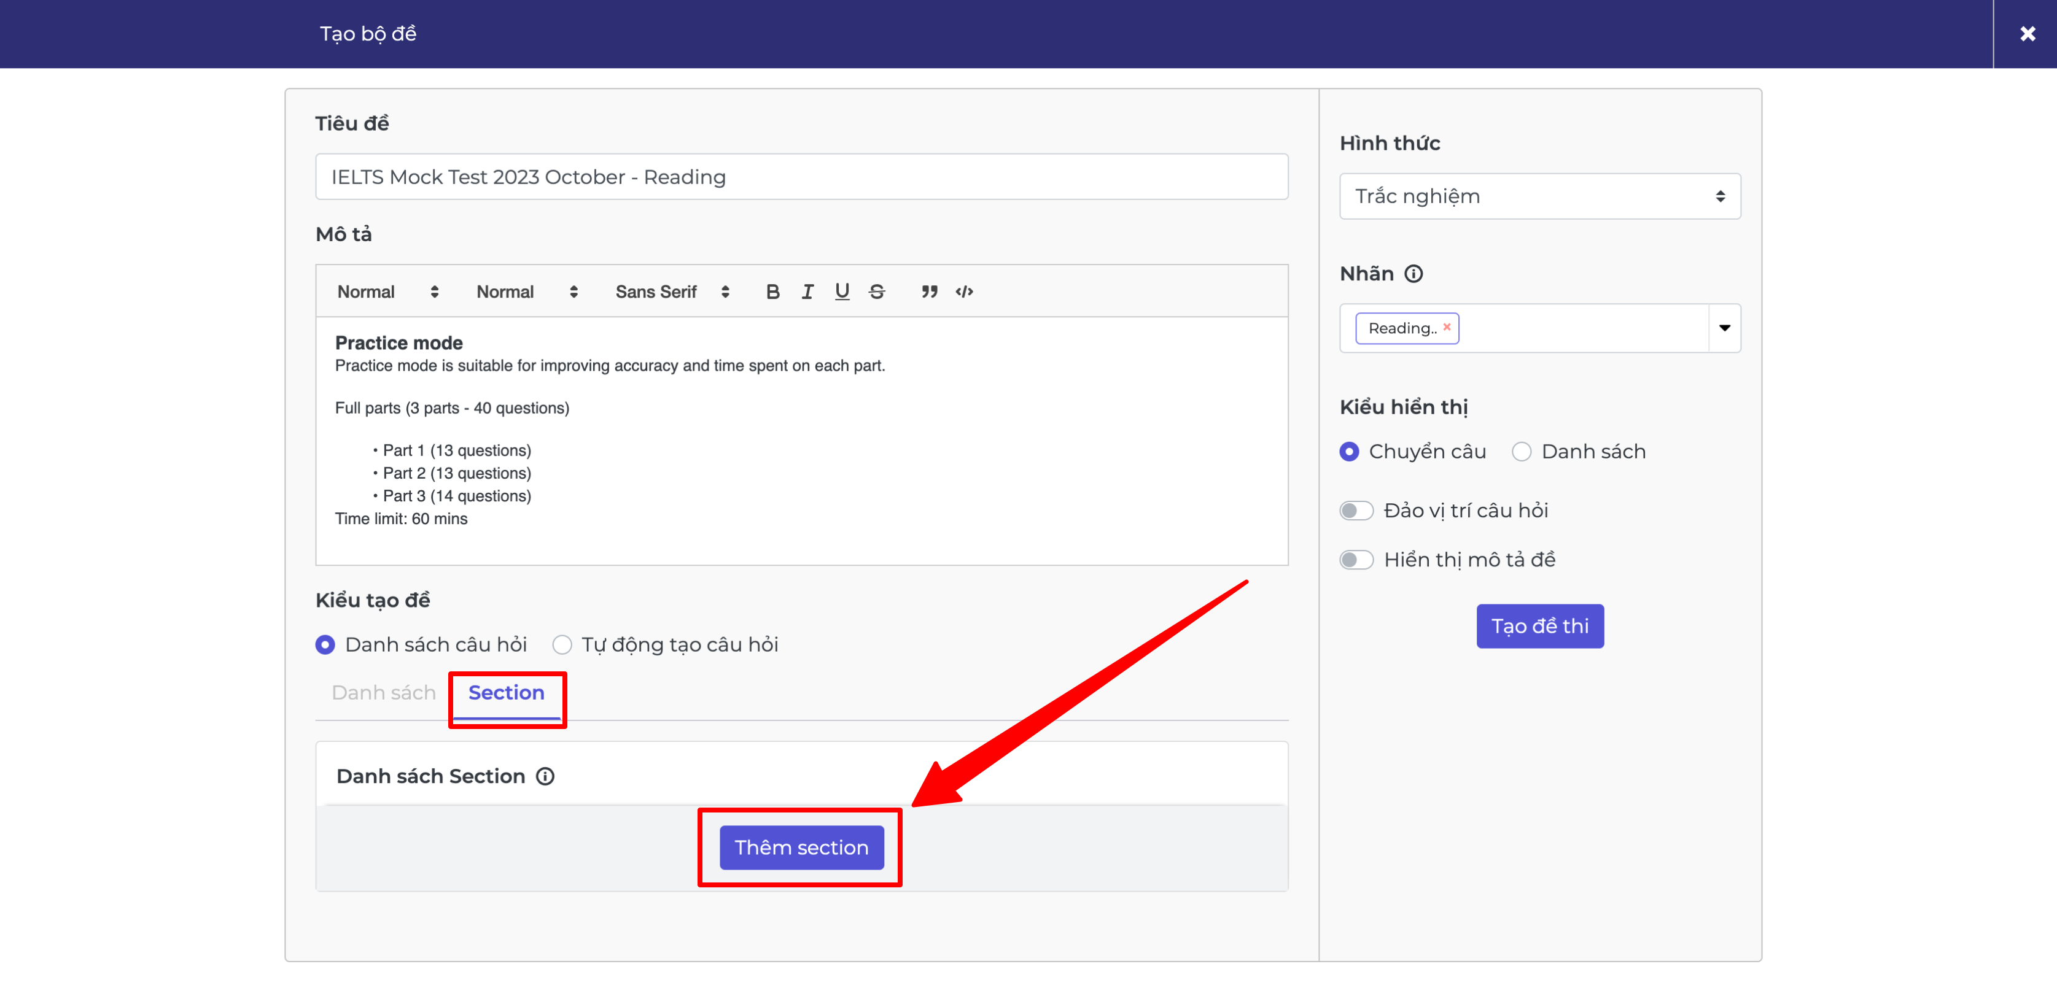2057x988 pixels.
Task: Toggle the Đảo vị trí câu hỏi switch
Action: (x=1356, y=511)
